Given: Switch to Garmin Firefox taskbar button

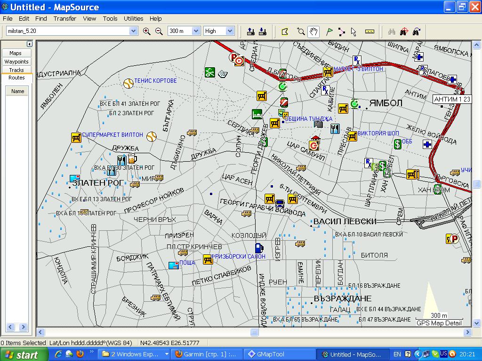Looking at the screenshot, I should click(x=208, y=354).
